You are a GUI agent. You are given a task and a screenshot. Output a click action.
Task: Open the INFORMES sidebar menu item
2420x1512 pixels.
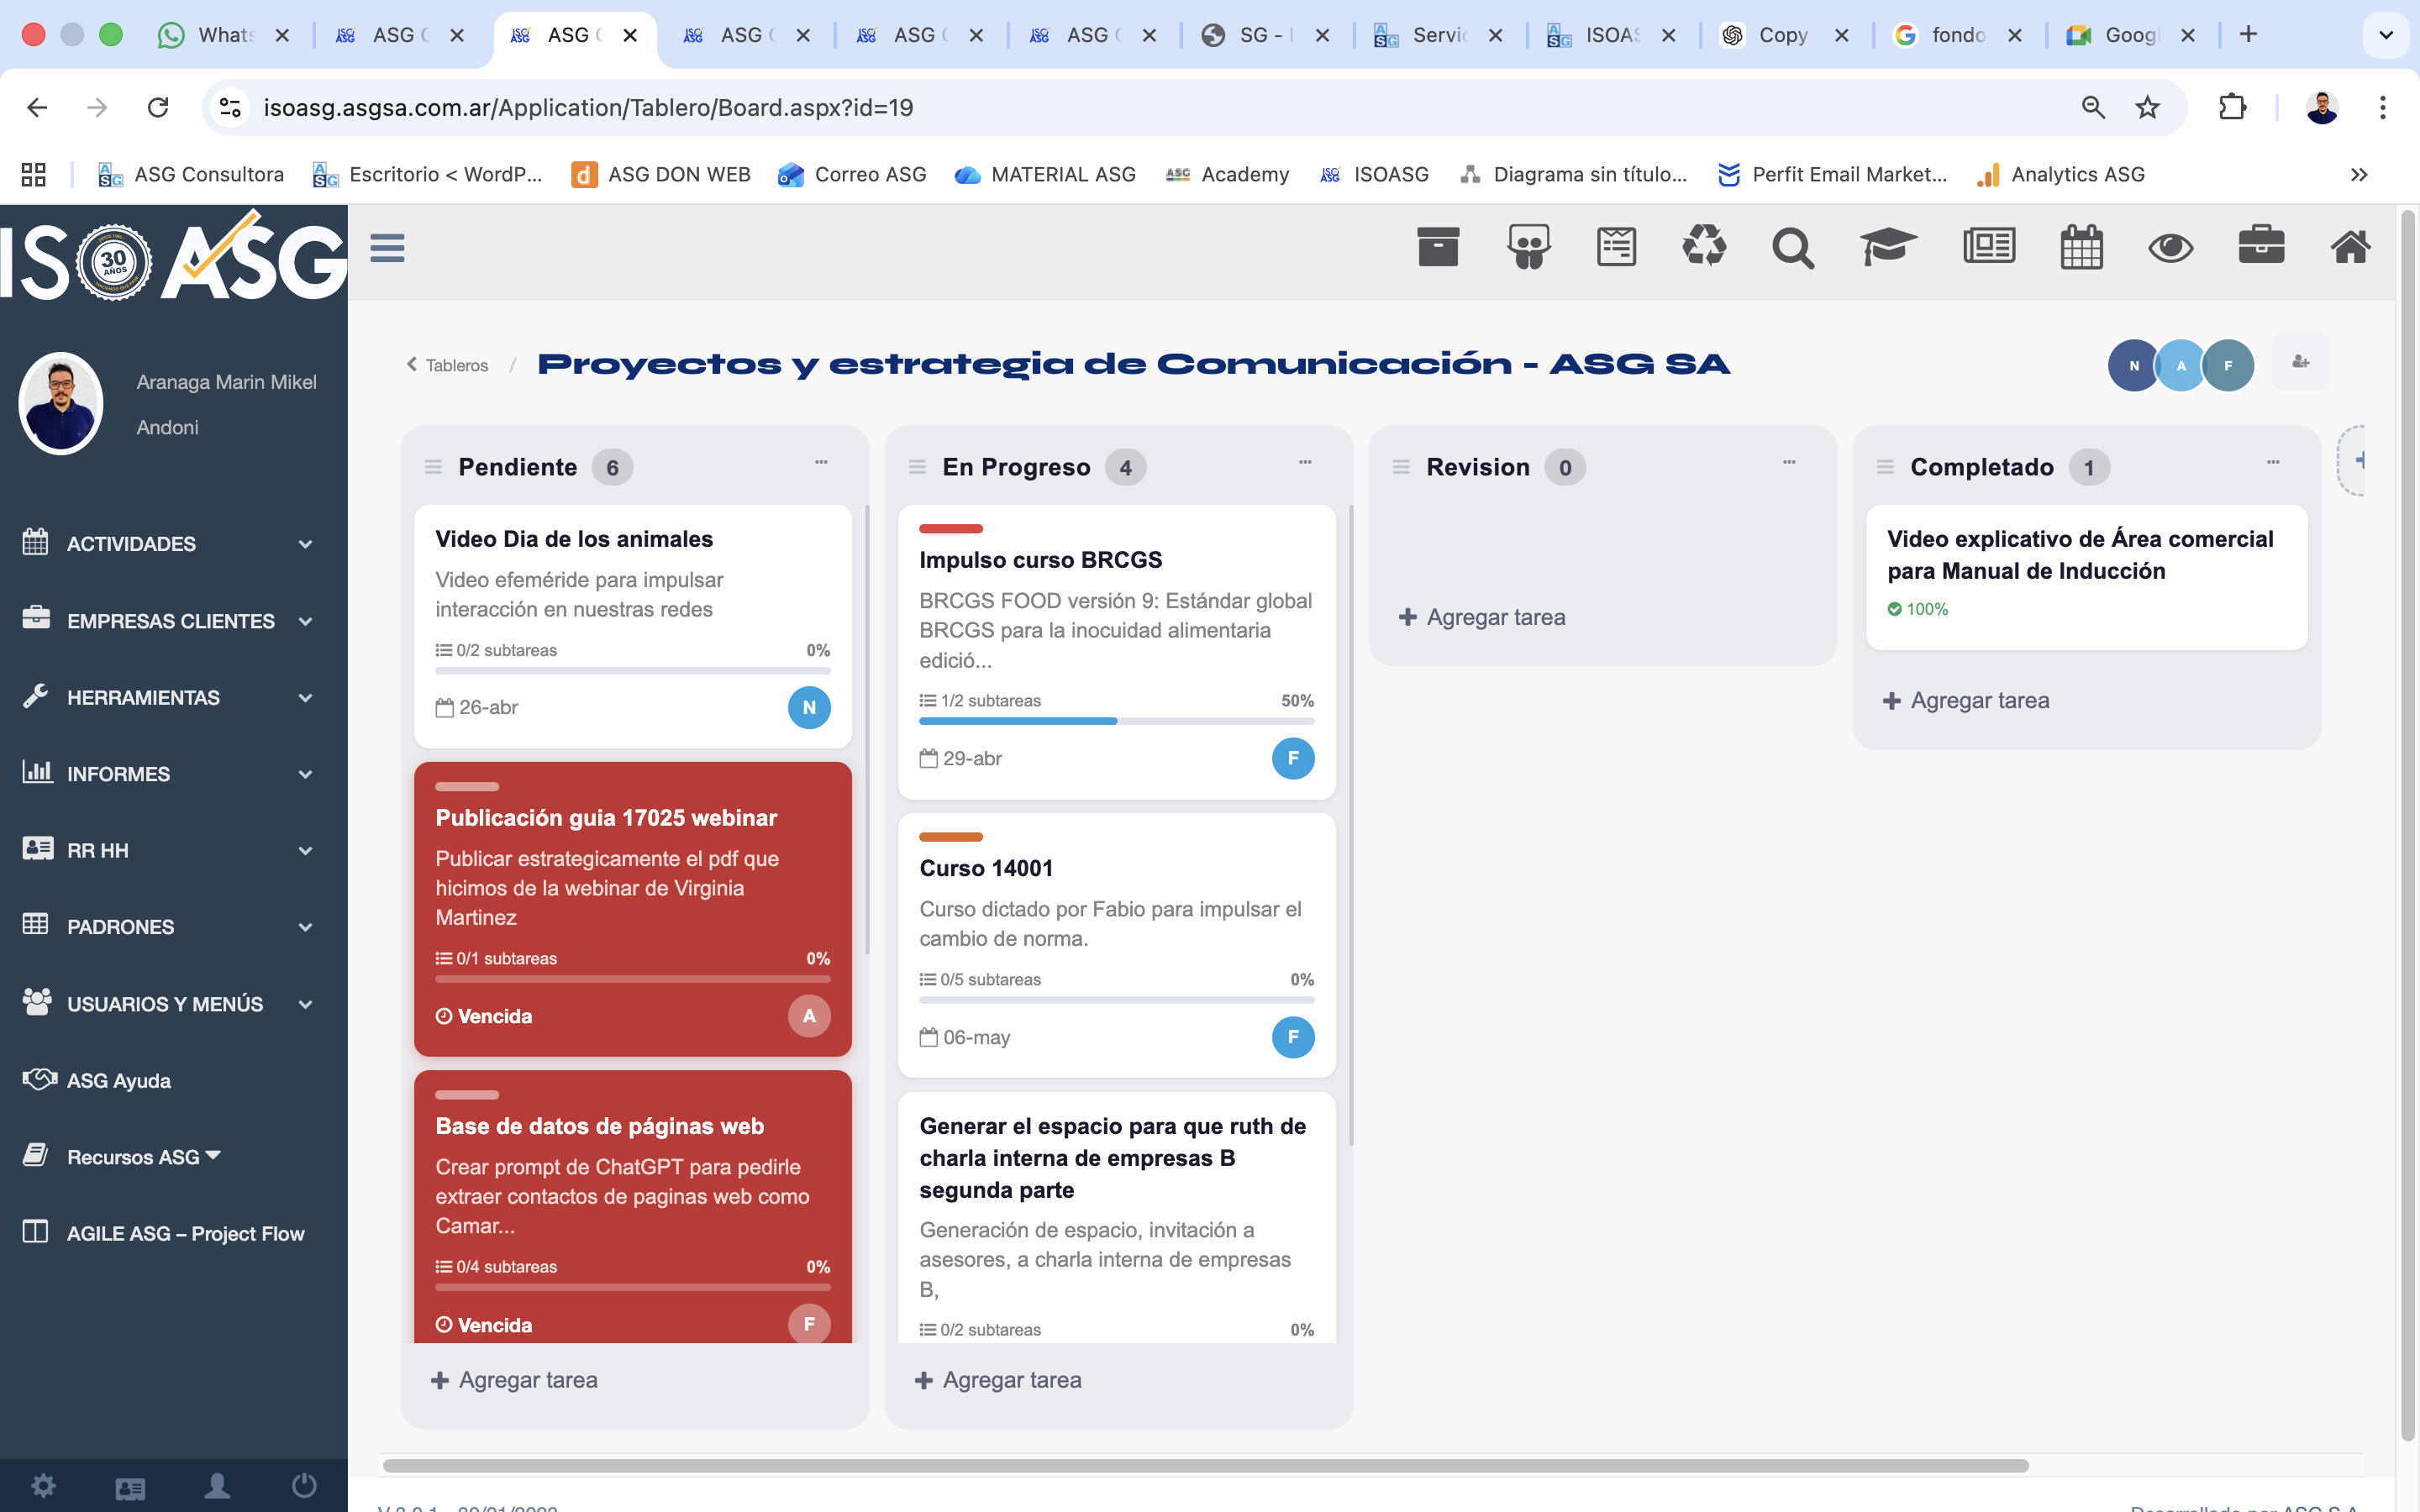pos(118,773)
